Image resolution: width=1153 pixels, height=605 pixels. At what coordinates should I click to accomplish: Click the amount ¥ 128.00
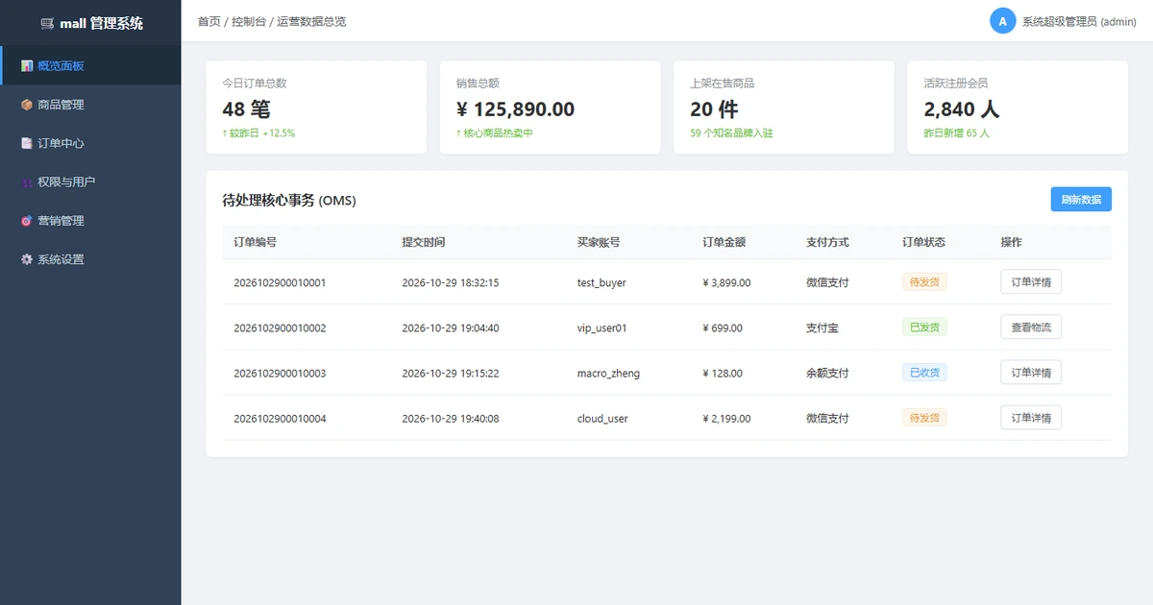[723, 374]
